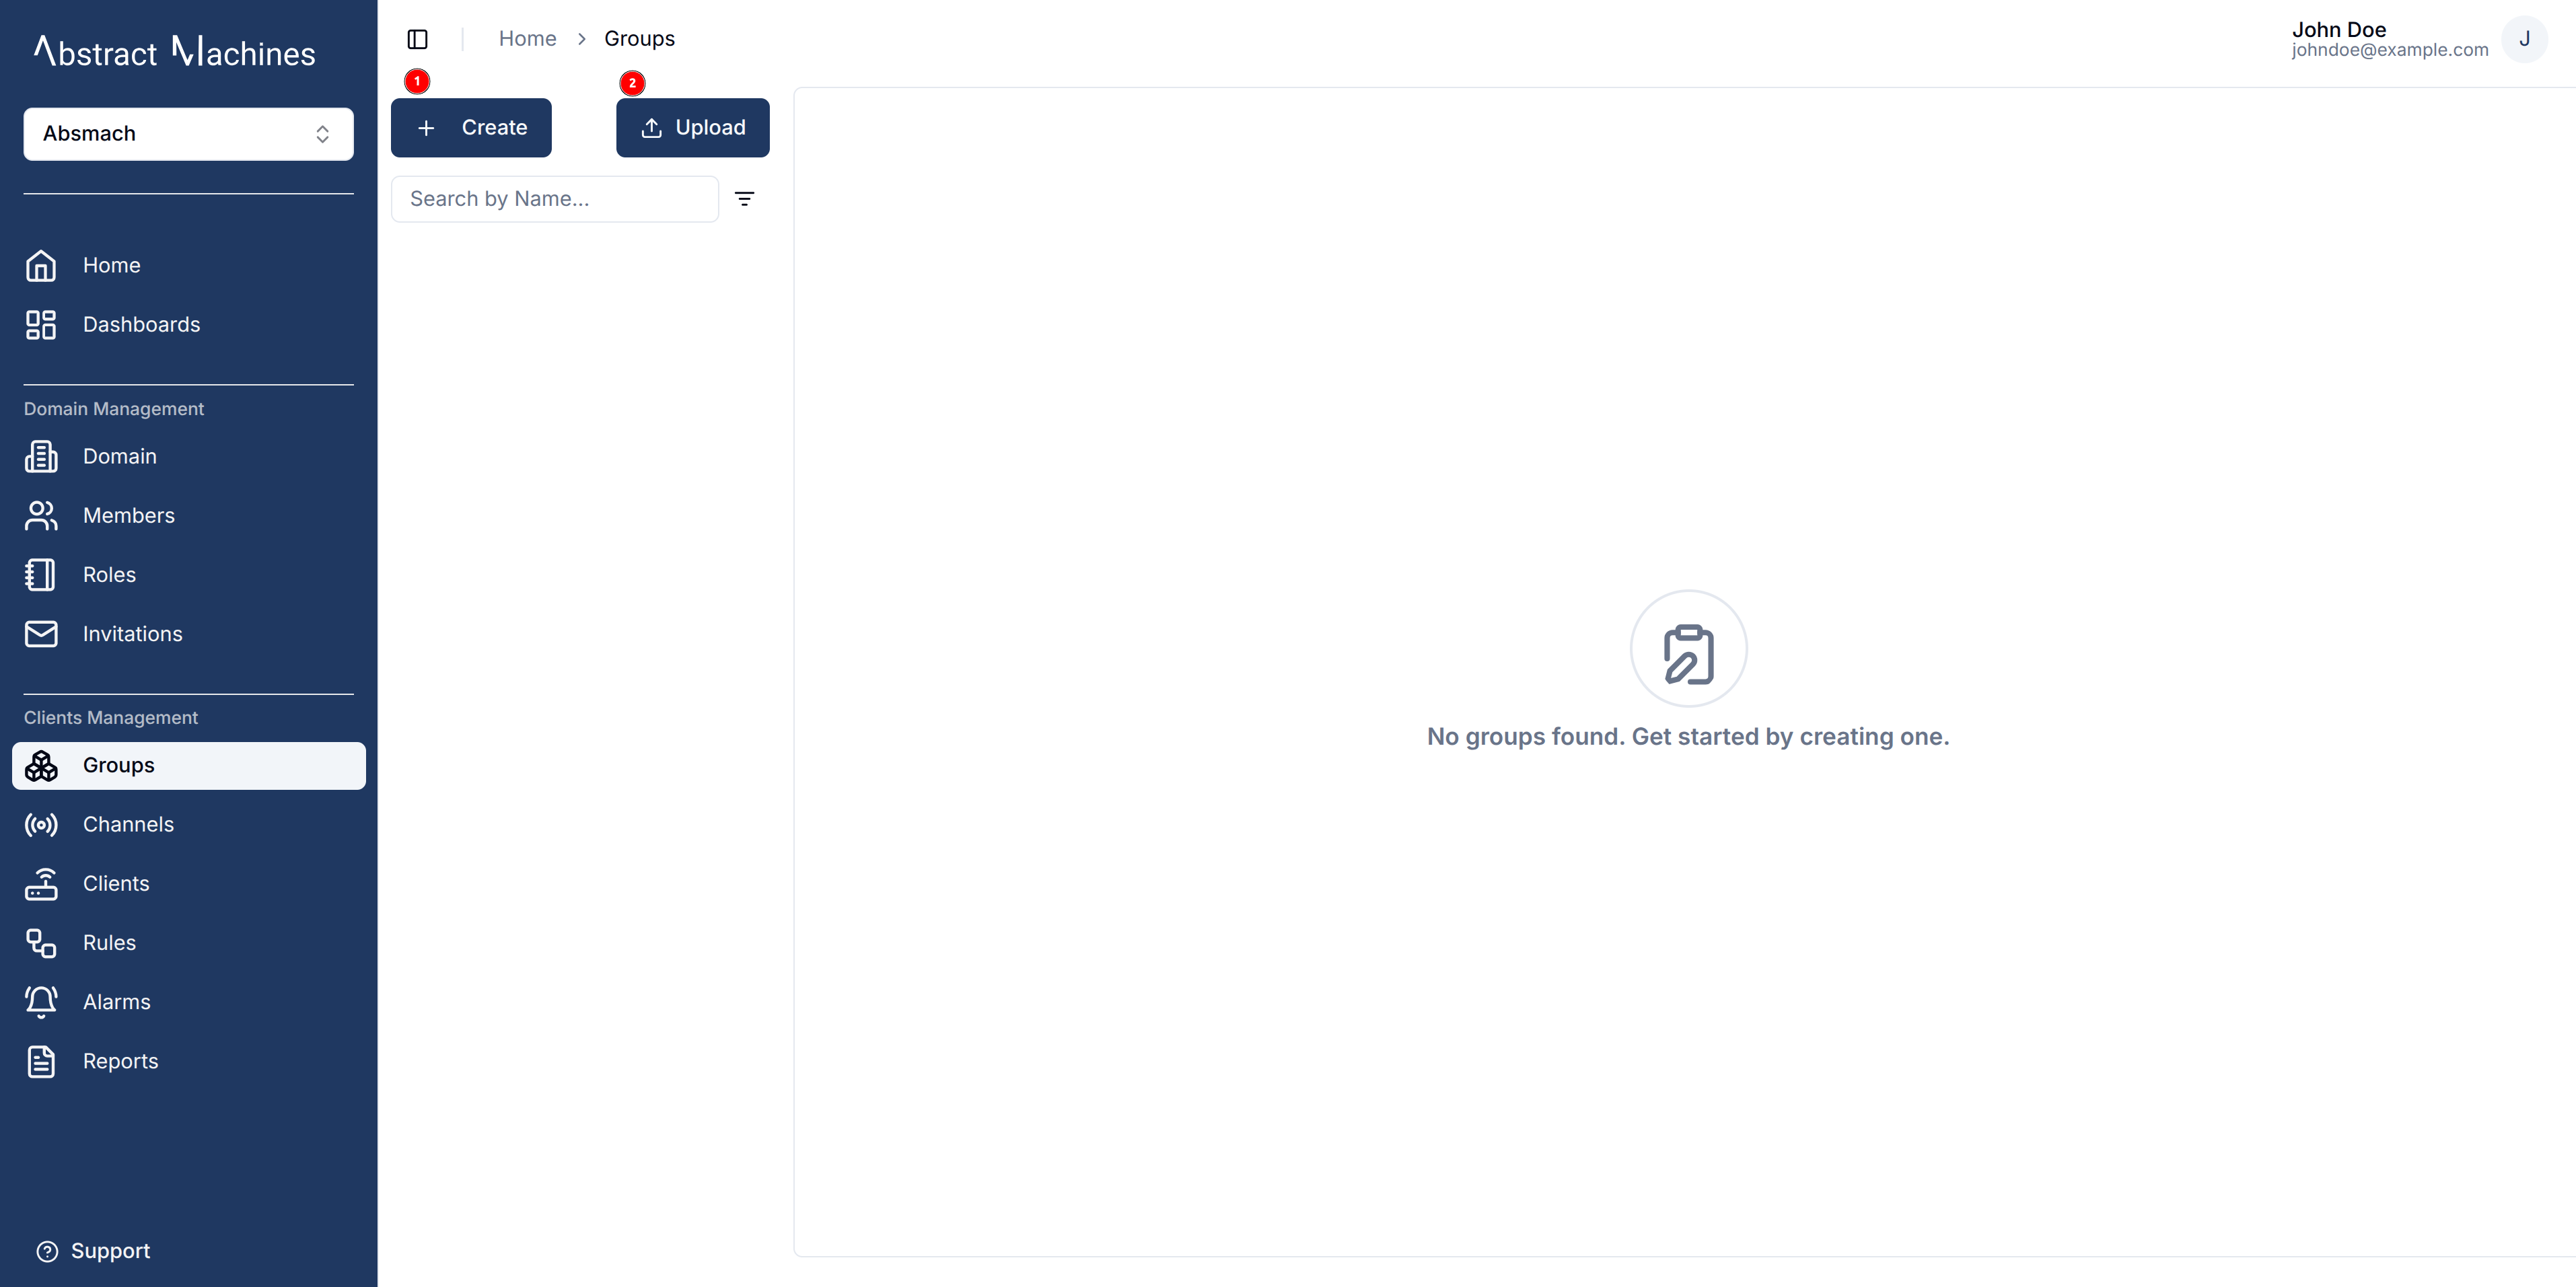Viewport: 2576px width, 1287px height.
Task: Focus the Search by Name field
Action: tap(554, 199)
